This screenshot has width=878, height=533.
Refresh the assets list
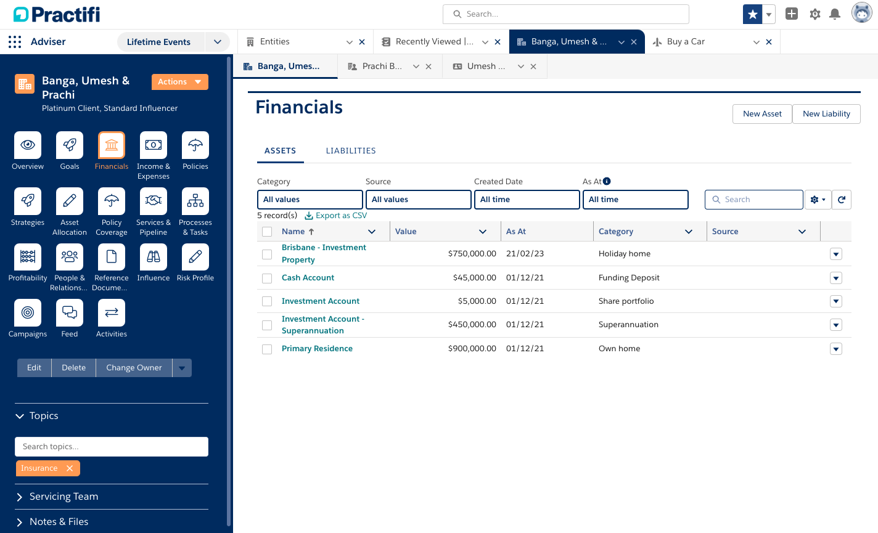(842, 200)
